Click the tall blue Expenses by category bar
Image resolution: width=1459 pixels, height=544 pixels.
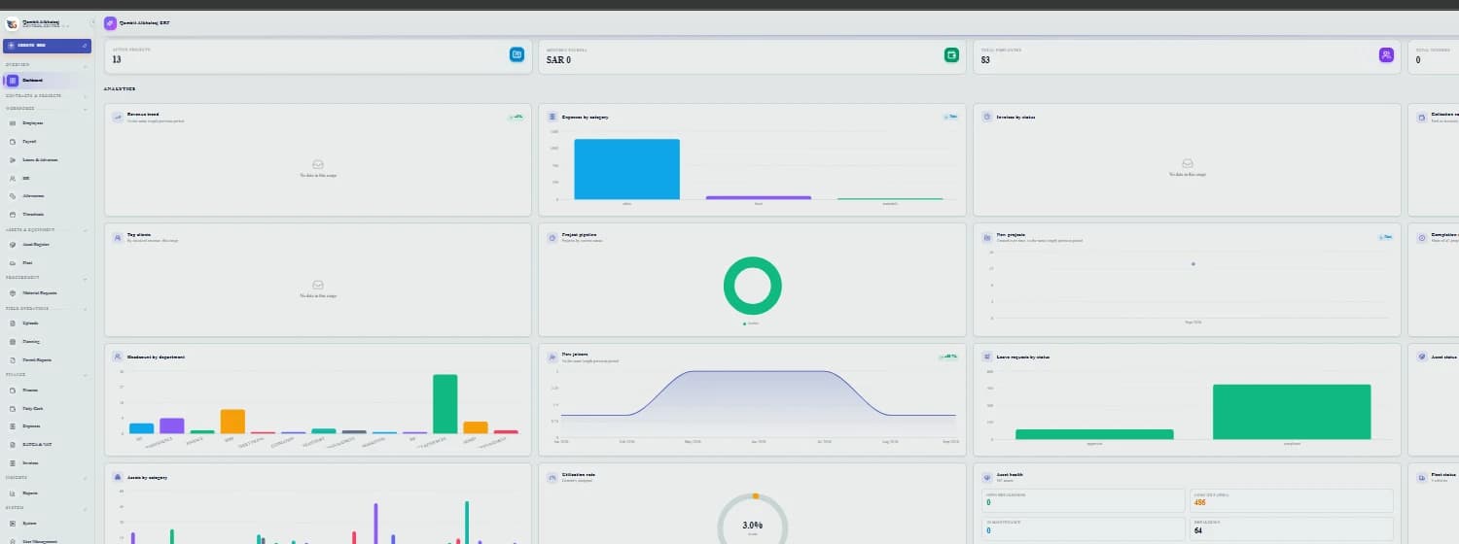[x=626, y=169]
